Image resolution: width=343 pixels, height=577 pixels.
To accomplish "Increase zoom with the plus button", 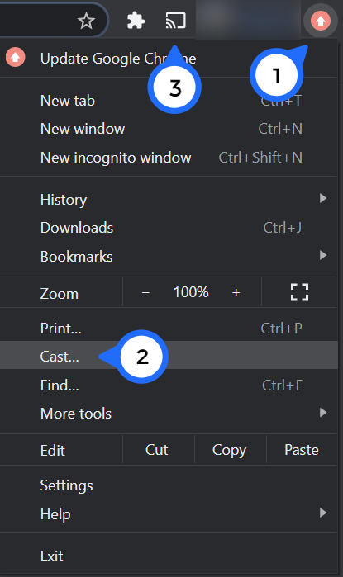I will [x=236, y=292].
